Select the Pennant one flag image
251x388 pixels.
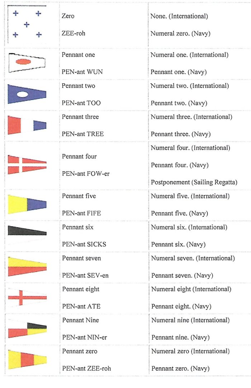tap(27, 62)
